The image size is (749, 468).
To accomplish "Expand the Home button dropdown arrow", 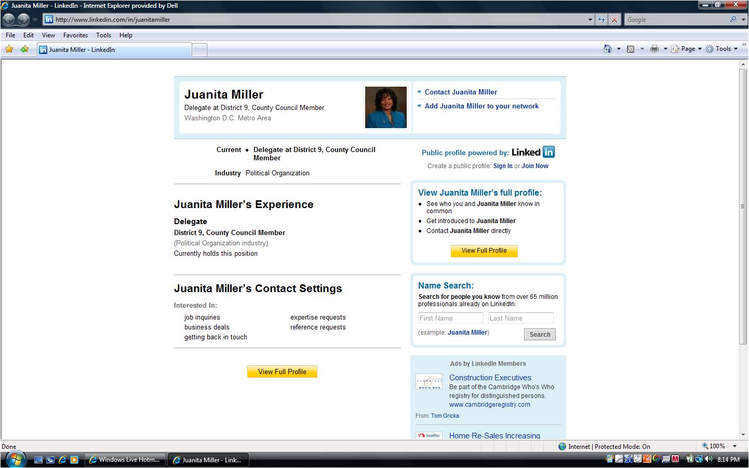I will (618, 49).
